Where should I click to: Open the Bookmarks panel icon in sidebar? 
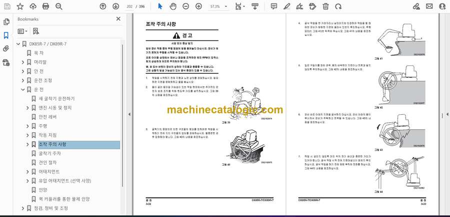(x=6, y=35)
